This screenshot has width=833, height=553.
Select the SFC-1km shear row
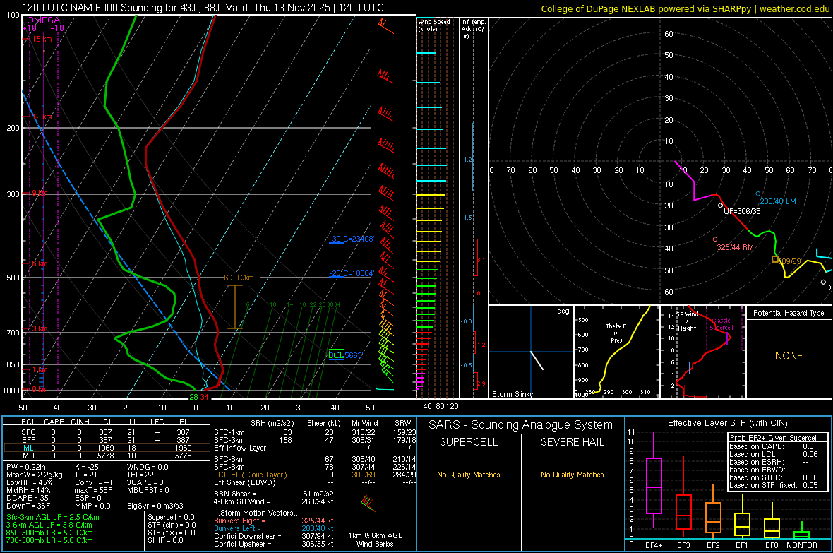pyautogui.click(x=315, y=432)
